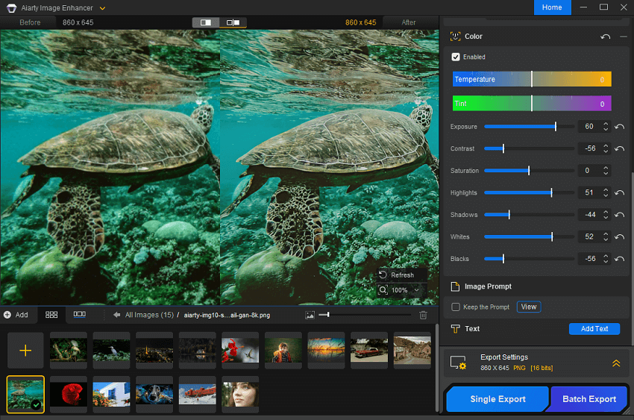Viewport: 634px width, 420px height.
Task: Select the mushroom forest thumbnail
Action: tap(69, 350)
